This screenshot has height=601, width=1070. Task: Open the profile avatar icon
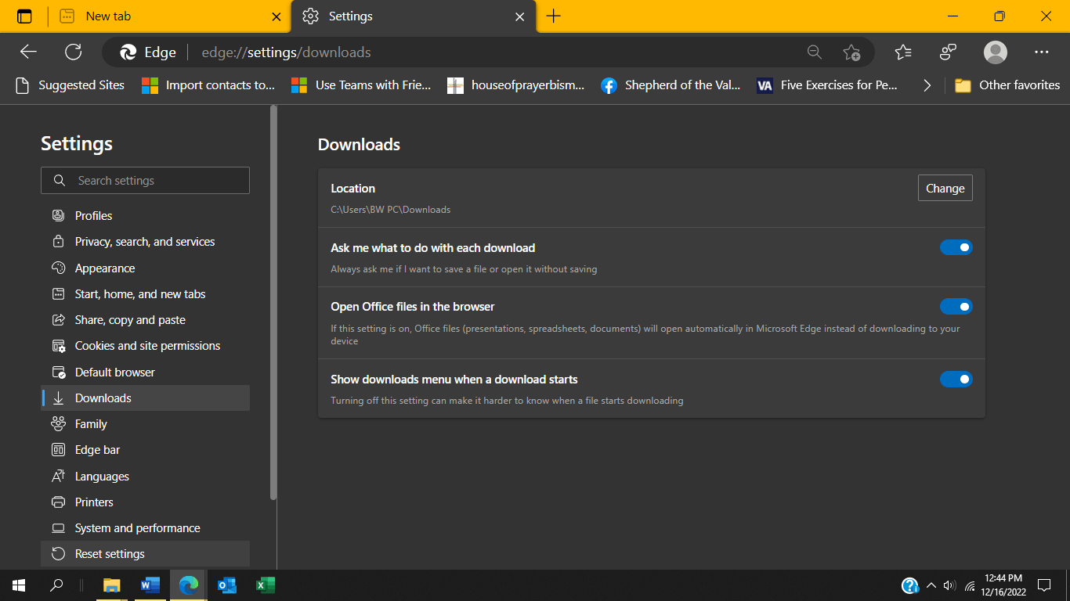(x=996, y=52)
